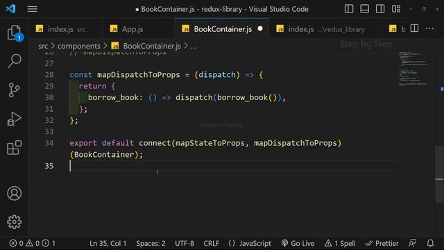Start Go Live server
This screenshot has width=444, height=250.
298,243
